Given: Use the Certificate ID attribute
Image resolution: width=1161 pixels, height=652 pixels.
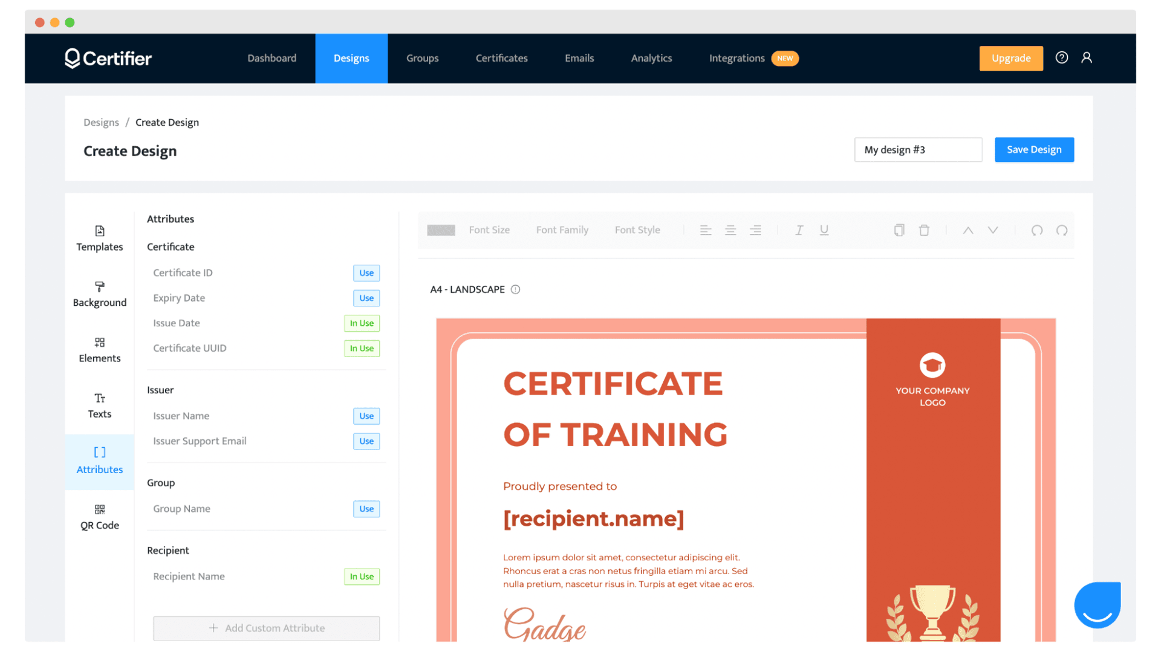Looking at the screenshot, I should point(366,273).
